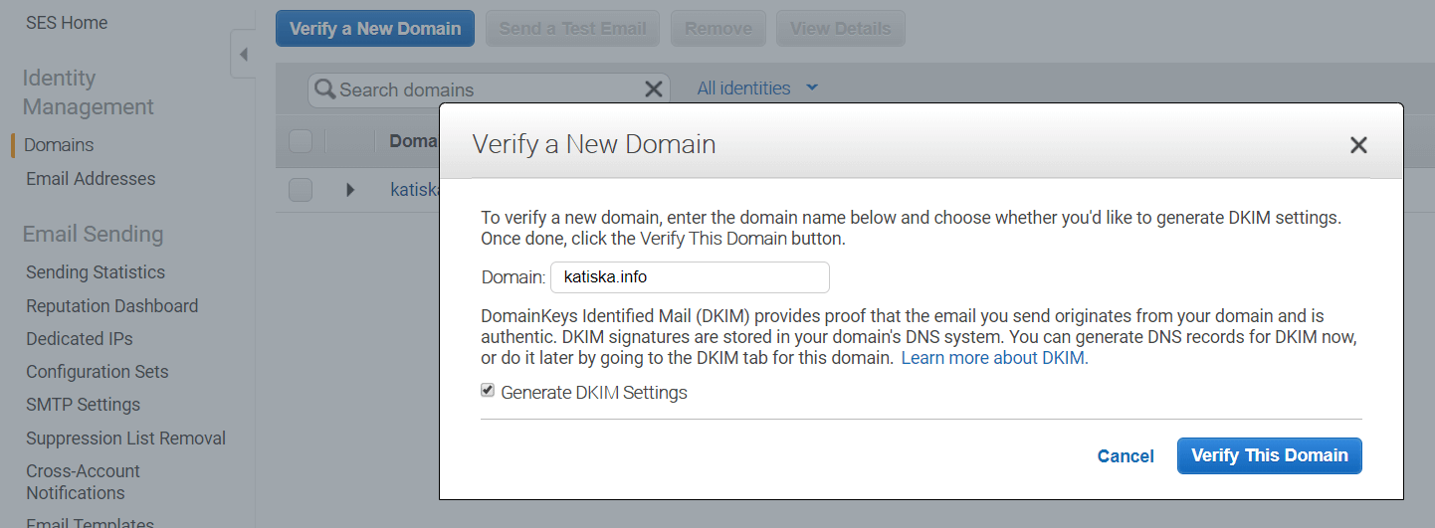
Task: Follow the Learn more about DKIM link
Action: pos(994,358)
